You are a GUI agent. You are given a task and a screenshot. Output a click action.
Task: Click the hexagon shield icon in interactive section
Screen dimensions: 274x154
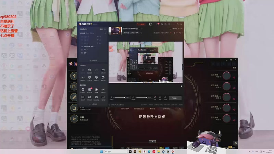[x=89, y=70]
